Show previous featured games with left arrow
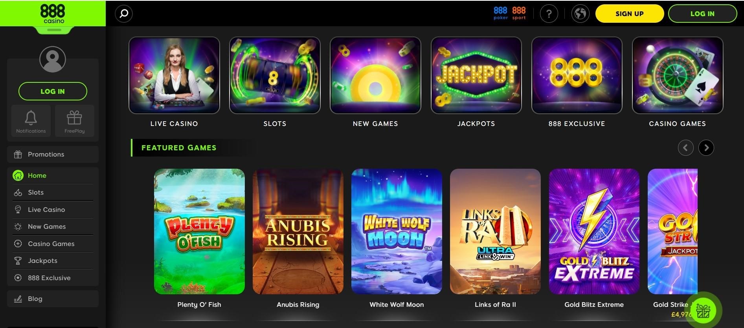This screenshot has width=744, height=328. coord(686,148)
